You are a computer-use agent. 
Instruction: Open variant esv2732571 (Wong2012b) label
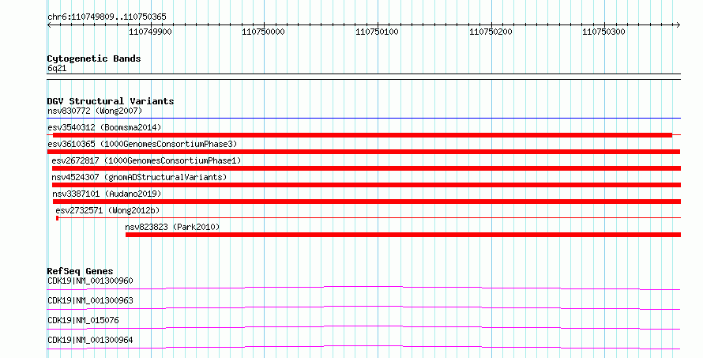[107, 210]
